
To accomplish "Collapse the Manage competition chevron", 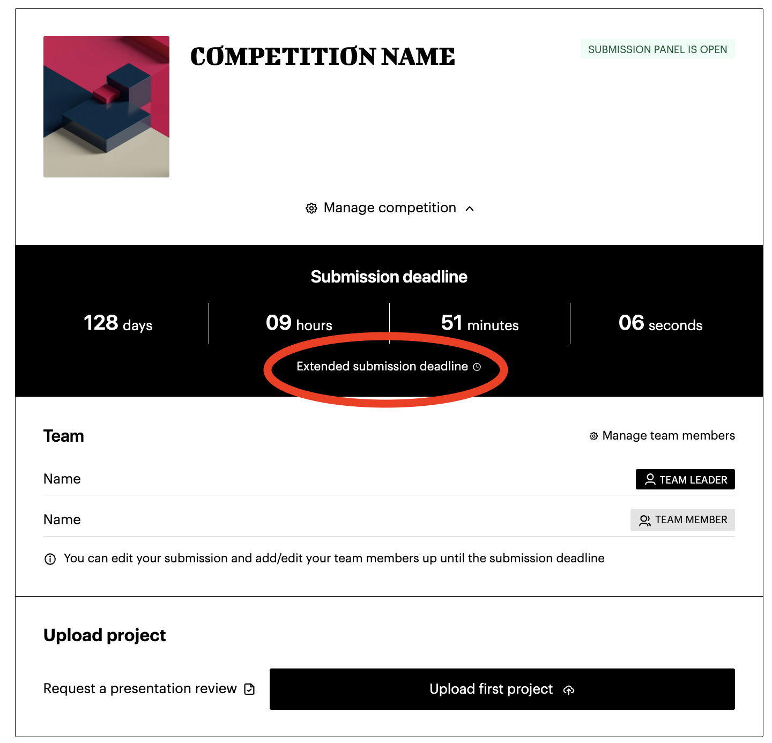I will point(470,209).
